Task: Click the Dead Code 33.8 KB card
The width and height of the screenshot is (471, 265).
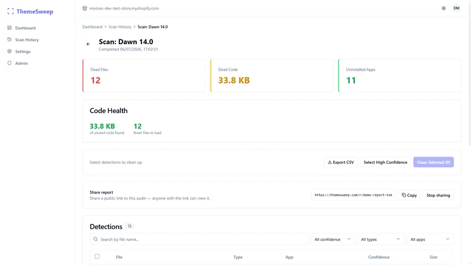Action: [272, 75]
